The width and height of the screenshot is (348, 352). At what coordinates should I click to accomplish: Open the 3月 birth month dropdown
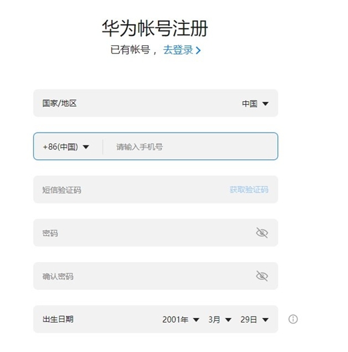220,319
